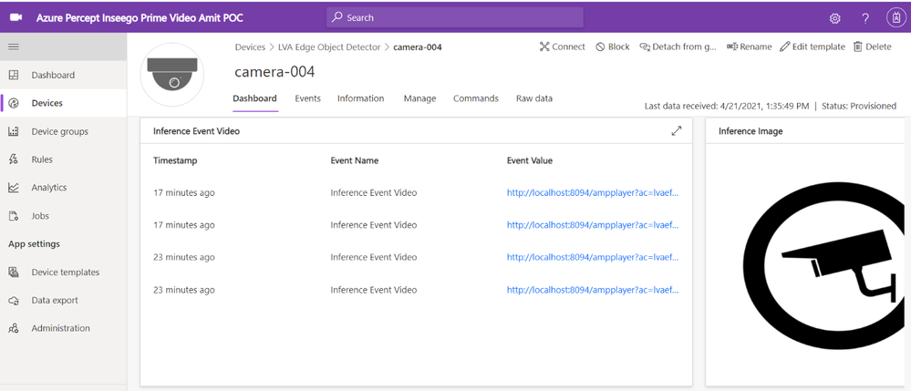
Task: Click the Rename button label
Action: pyautogui.click(x=756, y=47)
